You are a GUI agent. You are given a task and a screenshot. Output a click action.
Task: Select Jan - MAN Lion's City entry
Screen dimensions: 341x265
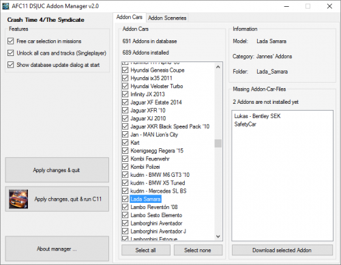pos(154,135)
